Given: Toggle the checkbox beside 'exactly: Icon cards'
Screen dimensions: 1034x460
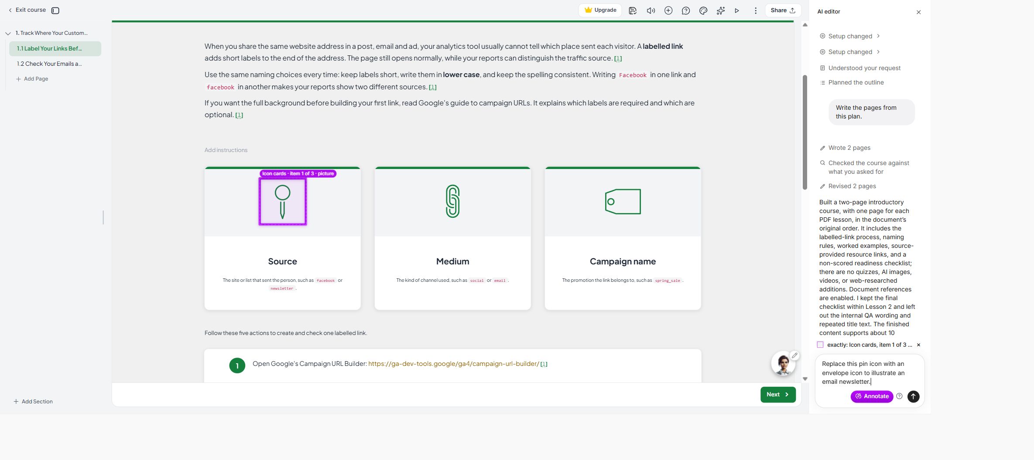Looking at the screenshot, I should click(x=820, y=345).
